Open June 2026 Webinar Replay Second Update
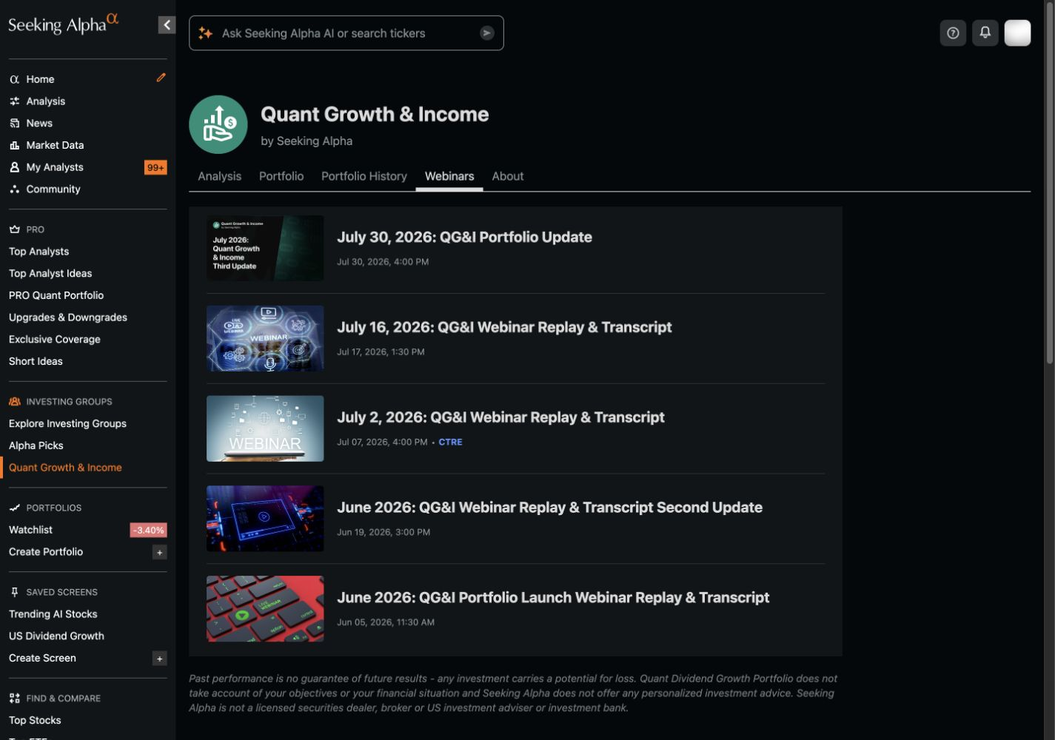The height and width of the screenshot is (740, 1055). click(549, 508)
